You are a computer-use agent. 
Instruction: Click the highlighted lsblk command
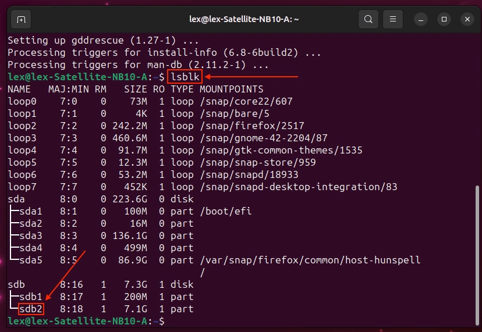(x=185, y=77)
